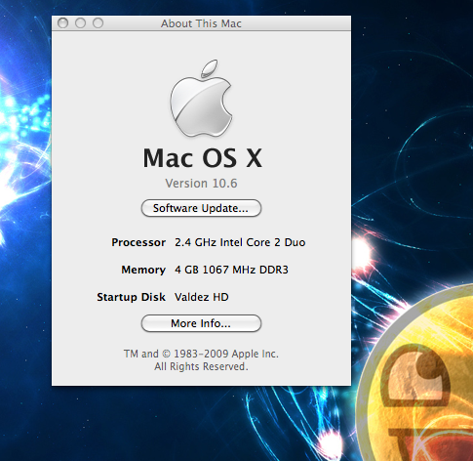
Task: Click the Memory label
Action: (143, 270)
